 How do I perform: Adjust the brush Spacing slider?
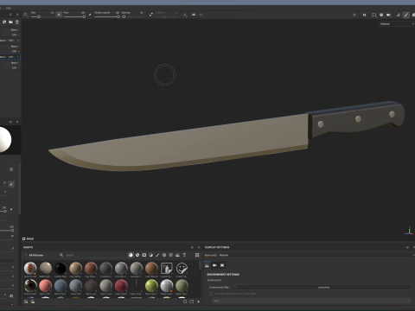[x=132, y=16]
